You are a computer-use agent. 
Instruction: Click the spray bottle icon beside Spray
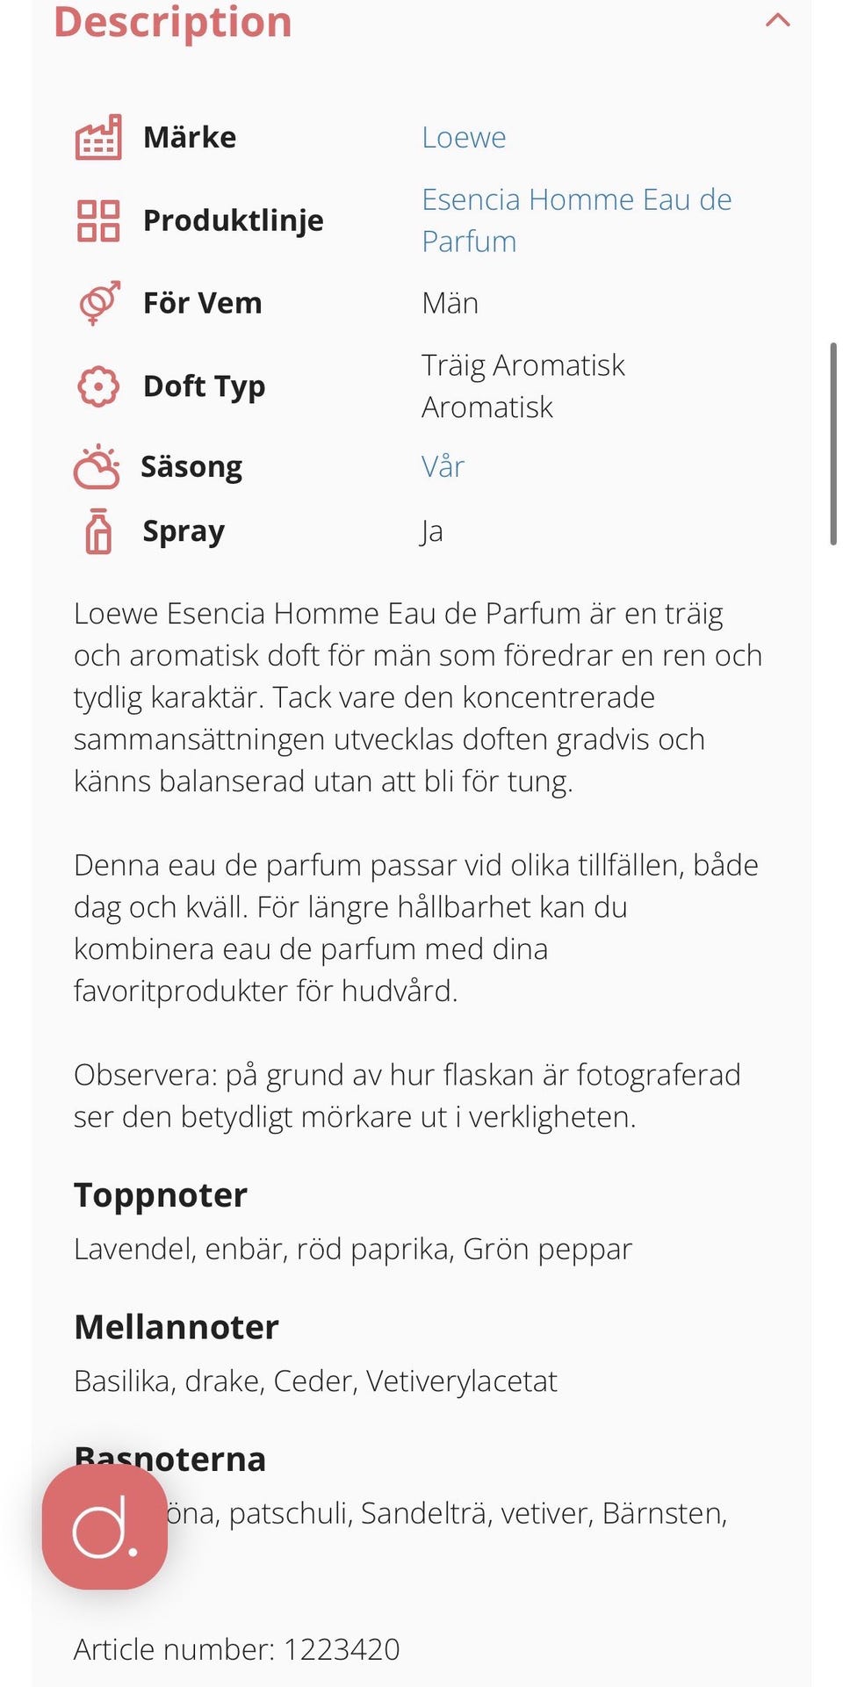[x=98, y=531]
